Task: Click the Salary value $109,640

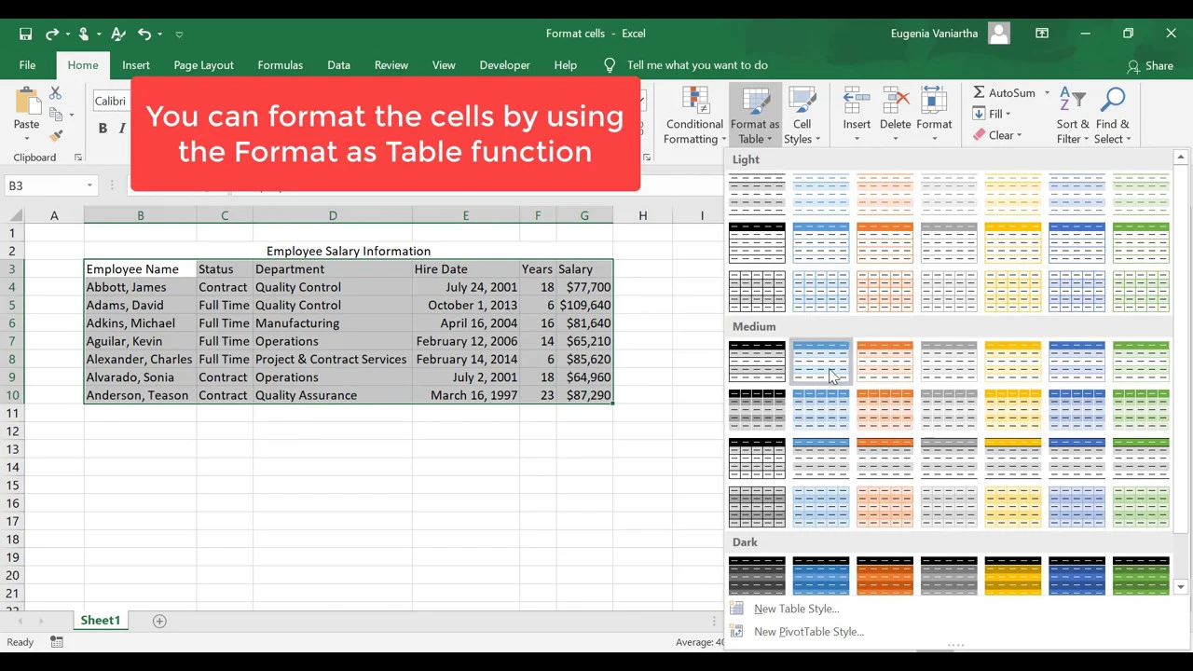Action: pyautogui.click(x=584, y=305)
